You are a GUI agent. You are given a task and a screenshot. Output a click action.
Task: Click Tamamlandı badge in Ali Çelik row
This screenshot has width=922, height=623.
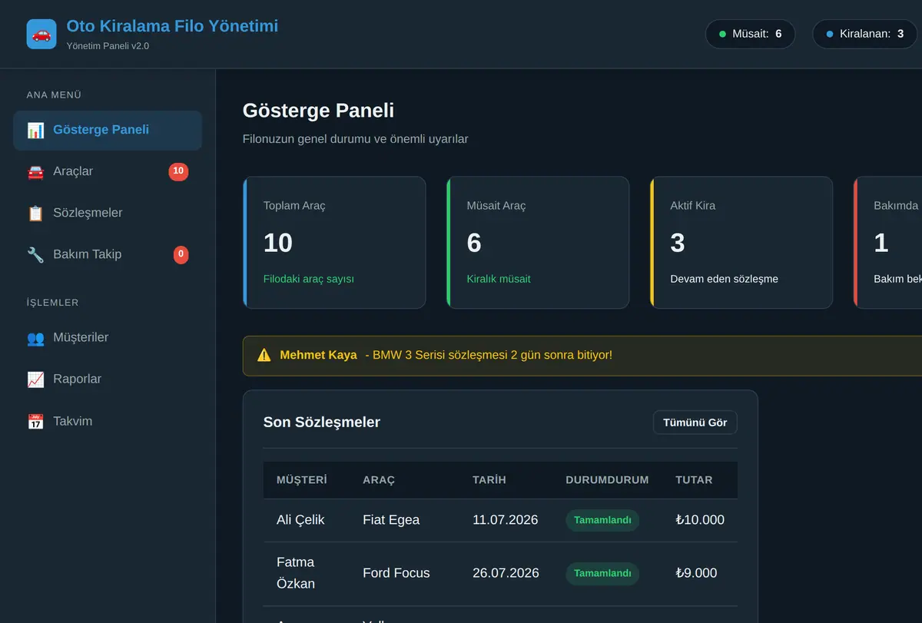tap(602, 520)
